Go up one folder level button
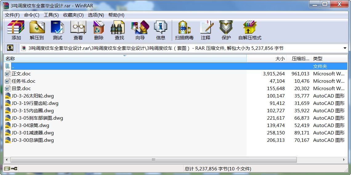 [10, 48]
